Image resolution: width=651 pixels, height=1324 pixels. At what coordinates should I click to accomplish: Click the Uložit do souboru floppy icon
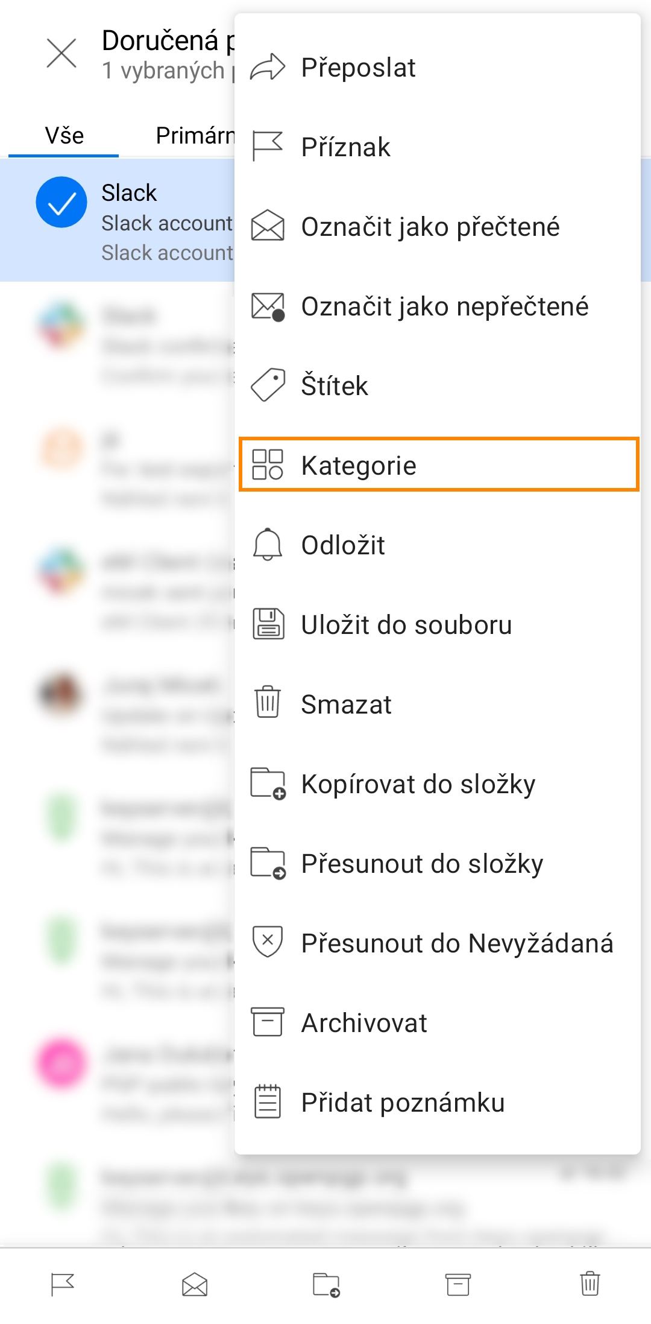point(268,624)
